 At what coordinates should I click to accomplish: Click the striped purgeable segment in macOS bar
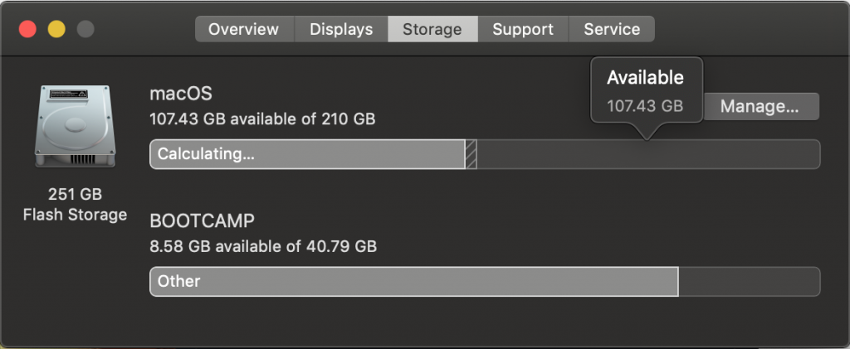click(x=471, y=154)
